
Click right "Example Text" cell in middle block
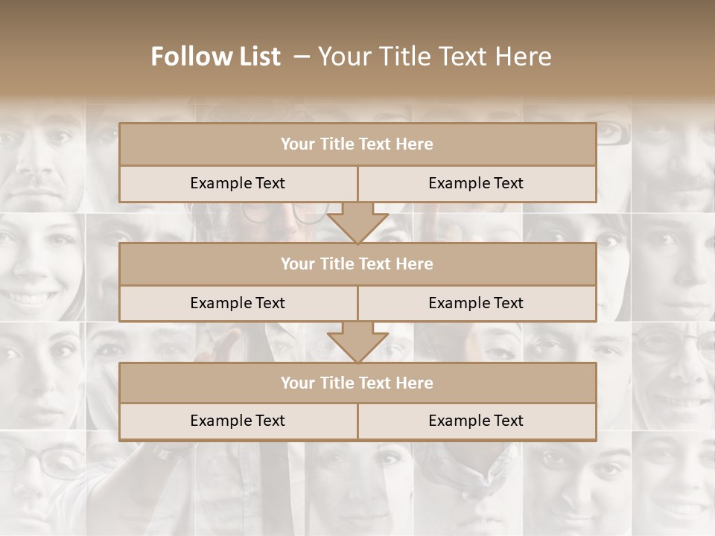tap(476, 303)
